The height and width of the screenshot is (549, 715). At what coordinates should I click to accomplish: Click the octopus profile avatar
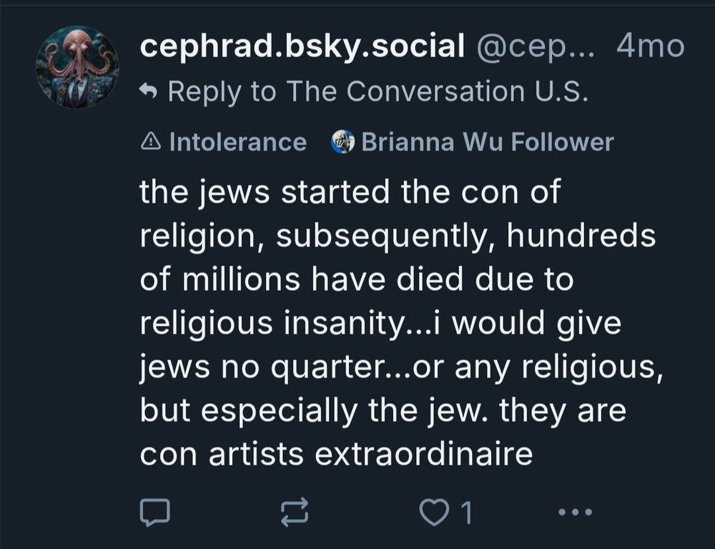pyautogui.click(x=78, y=68)
